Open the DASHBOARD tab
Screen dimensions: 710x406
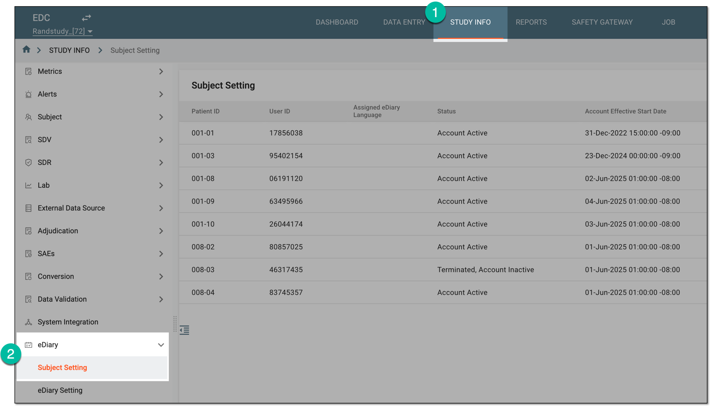tap(337, 22)
